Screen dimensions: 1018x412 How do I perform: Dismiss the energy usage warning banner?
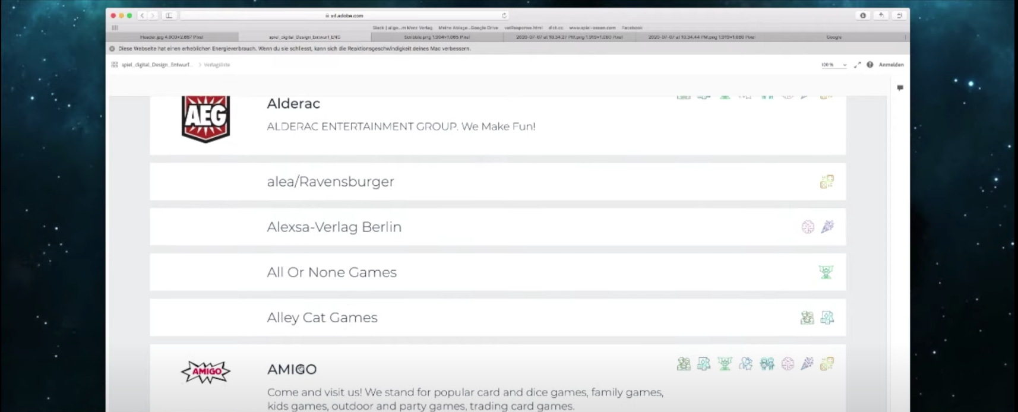point(112,49)
